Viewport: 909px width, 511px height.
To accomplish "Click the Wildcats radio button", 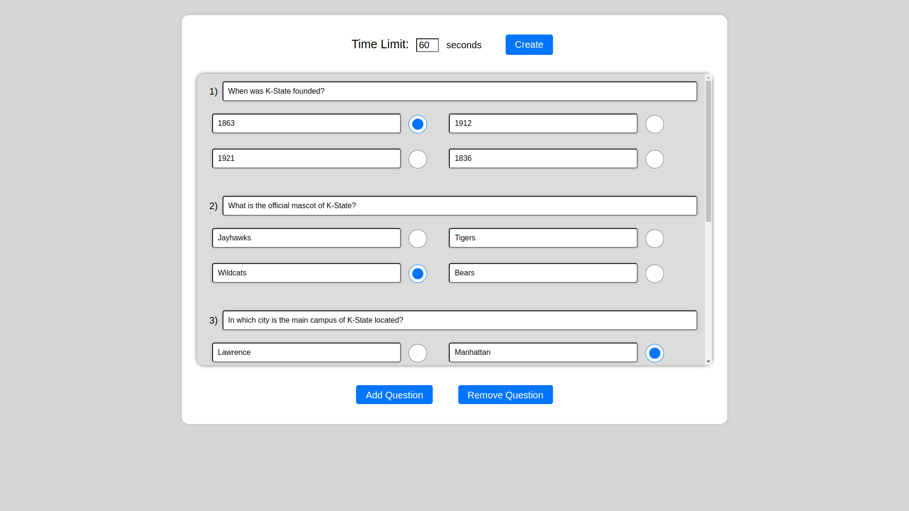I will [418, 274].
